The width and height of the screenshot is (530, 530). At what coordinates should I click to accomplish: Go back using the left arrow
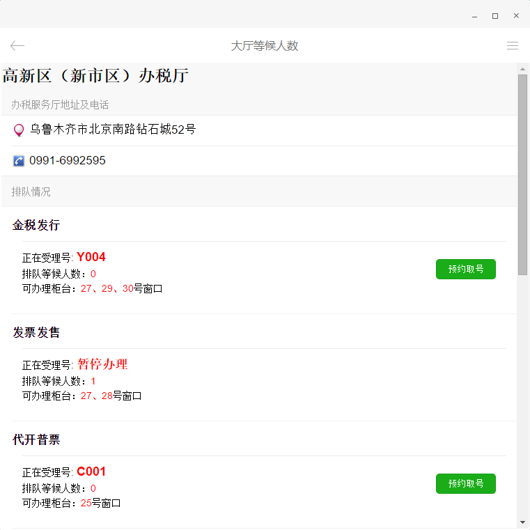coord(17,46)
